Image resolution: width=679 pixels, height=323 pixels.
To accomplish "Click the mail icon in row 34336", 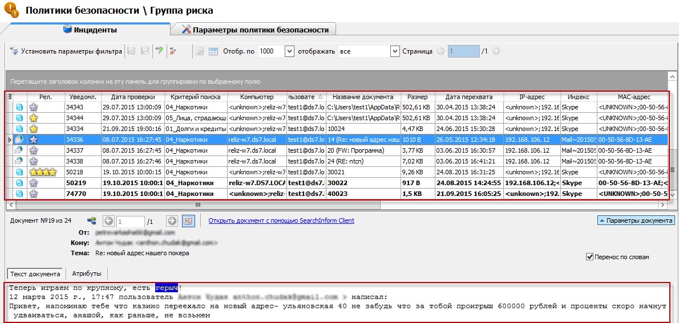I will (x=19, y=139).
